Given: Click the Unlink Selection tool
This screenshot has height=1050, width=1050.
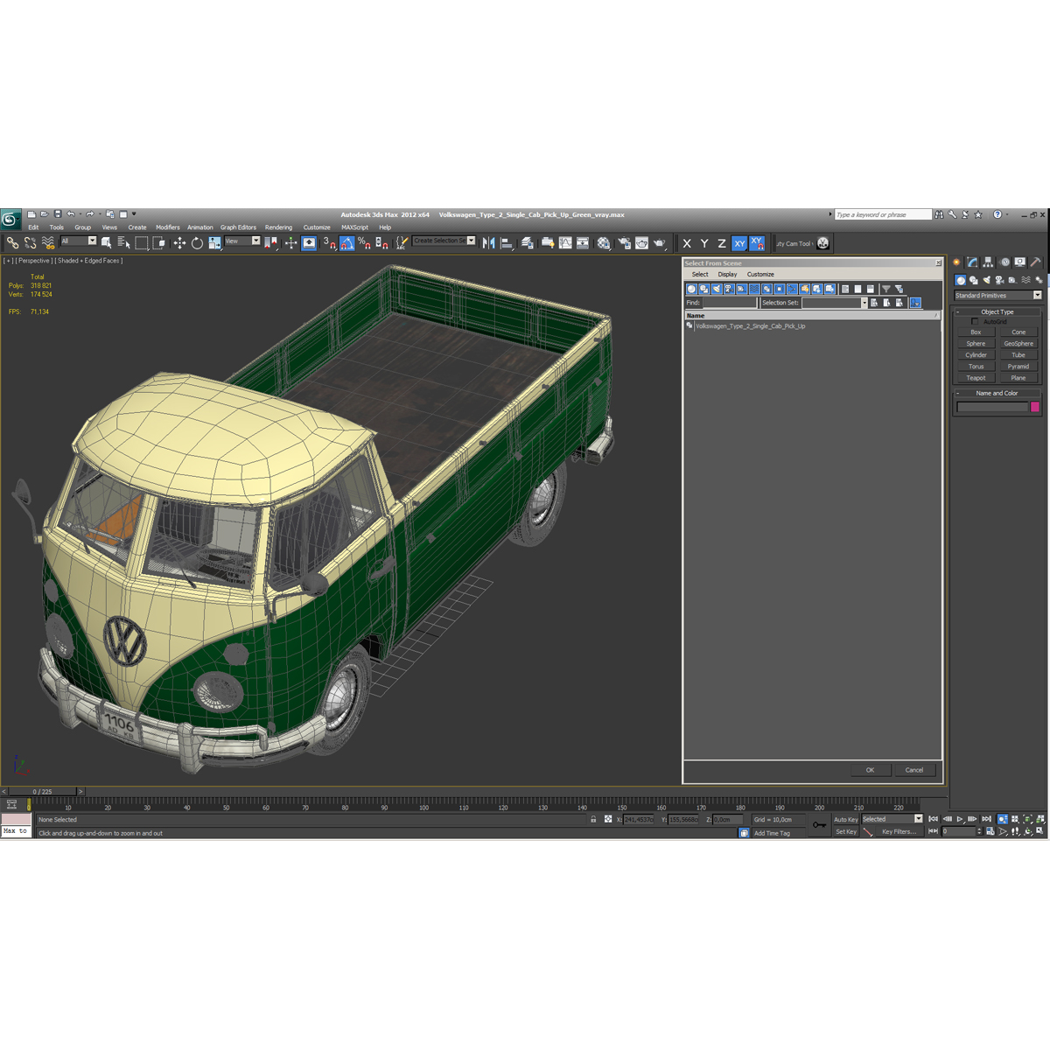Looking at the screenshot, I should click(x=31, y=242).
